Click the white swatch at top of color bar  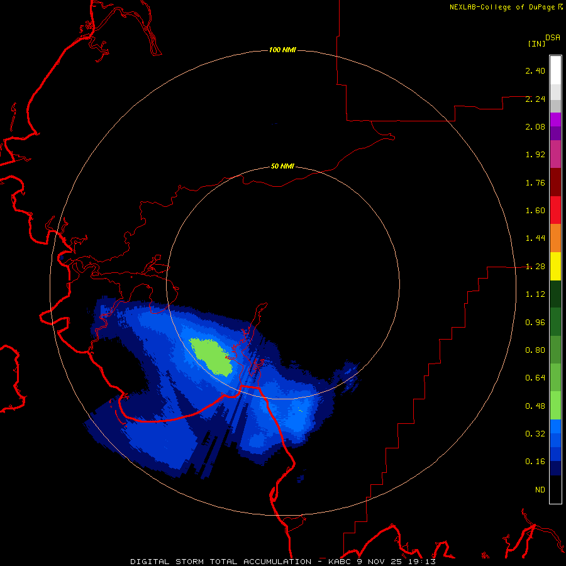pos(555,70)
